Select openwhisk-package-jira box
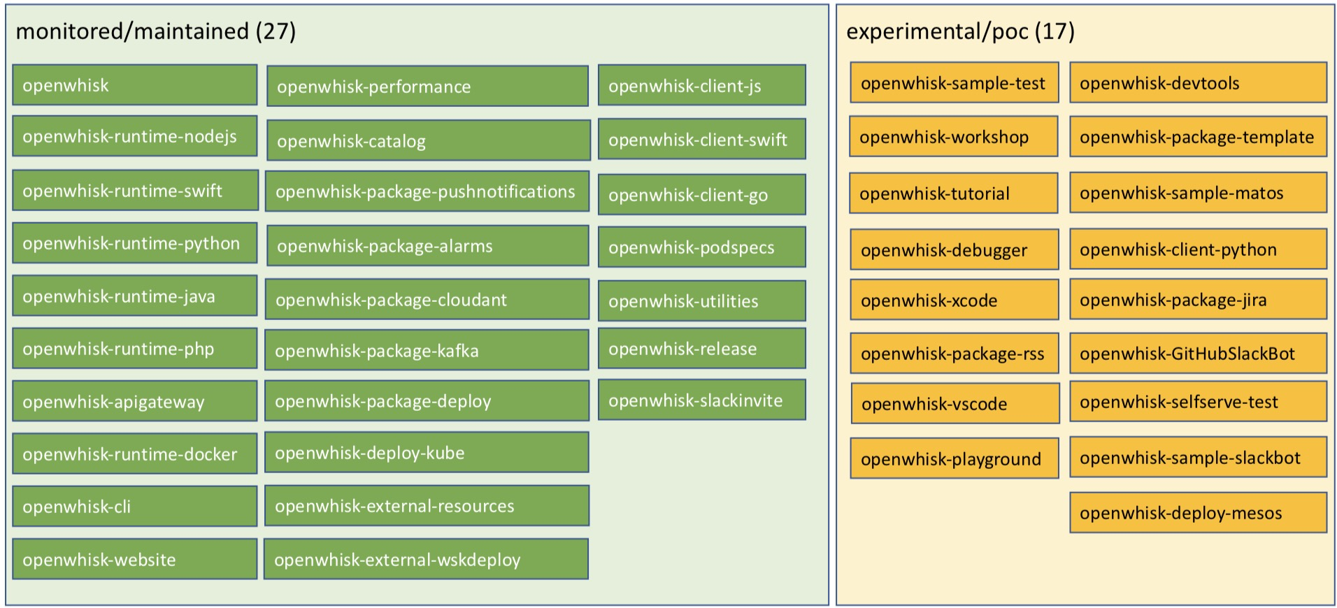 1199,299
